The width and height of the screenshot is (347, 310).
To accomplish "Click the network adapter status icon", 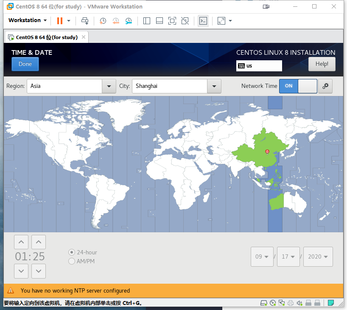I will click(282, 303).
